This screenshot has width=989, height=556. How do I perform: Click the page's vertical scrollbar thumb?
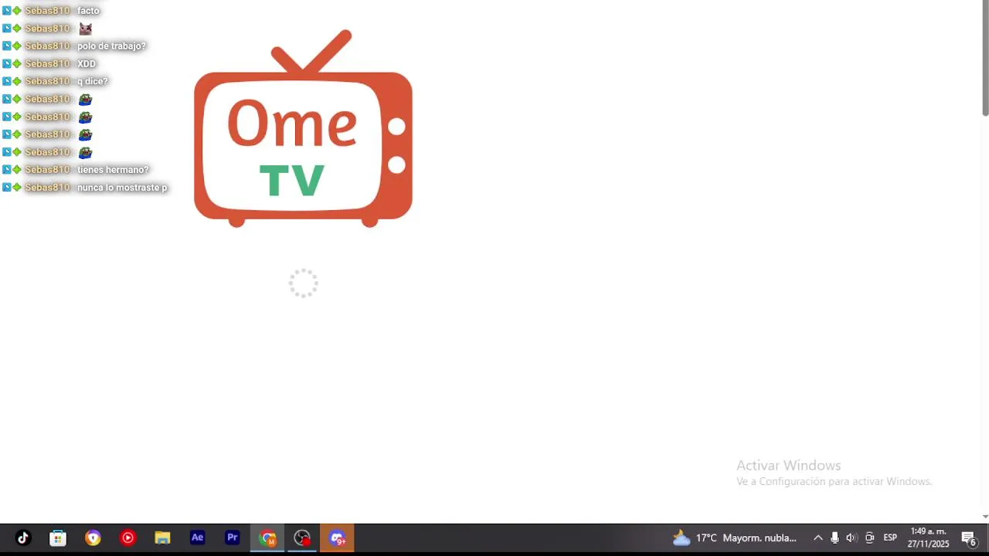tap(985, 59)
